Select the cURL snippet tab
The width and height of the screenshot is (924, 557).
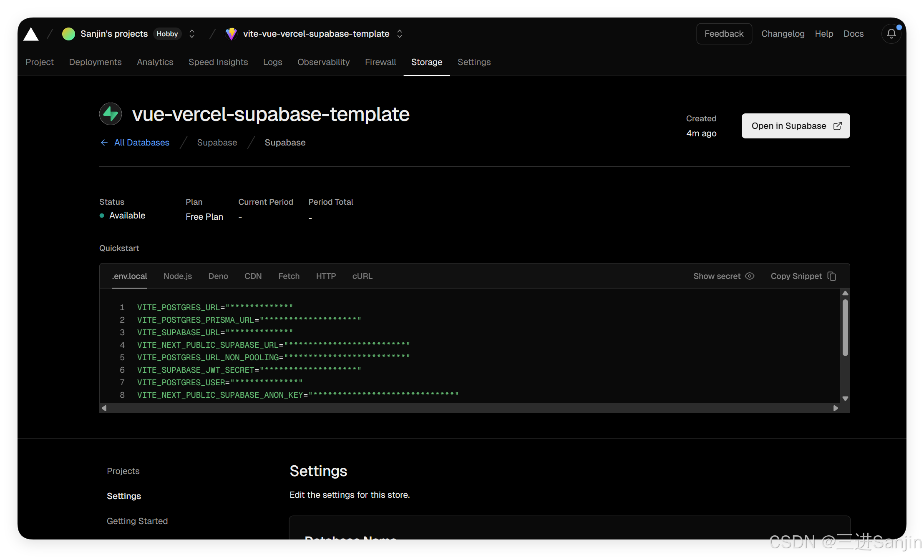tap(362, 276)
